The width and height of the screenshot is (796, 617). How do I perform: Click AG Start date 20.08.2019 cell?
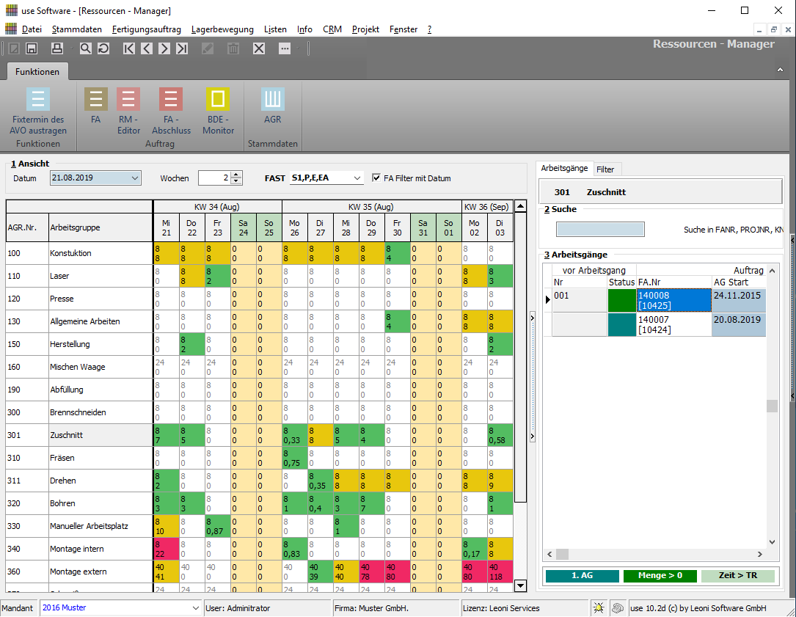tap(739, 324)
